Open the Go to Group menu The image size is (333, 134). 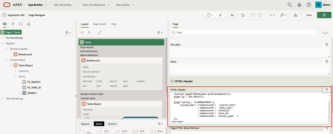tap(325, 33)
